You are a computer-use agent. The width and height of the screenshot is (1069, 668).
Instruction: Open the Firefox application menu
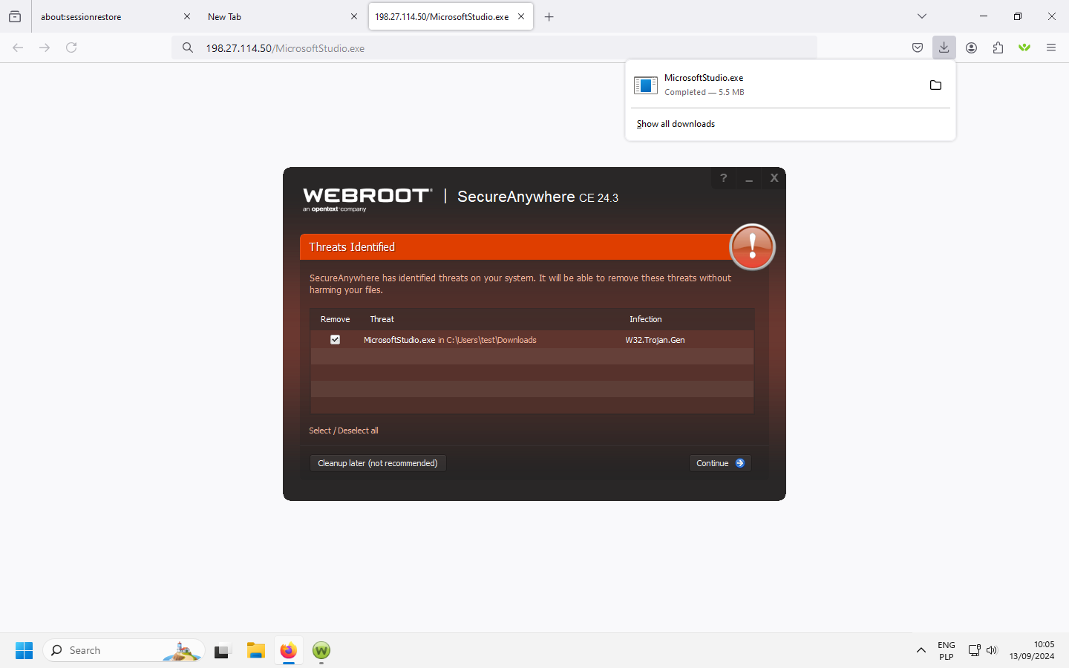point(1051,48)
